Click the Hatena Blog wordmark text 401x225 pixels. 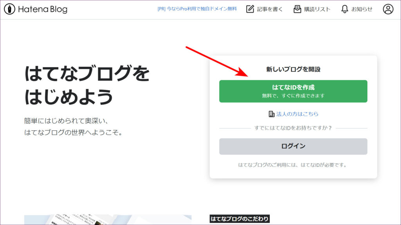click(x=43, y=9)
